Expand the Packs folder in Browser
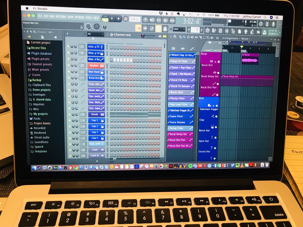This screenshot has width=303, height=227. coord(35,119)
